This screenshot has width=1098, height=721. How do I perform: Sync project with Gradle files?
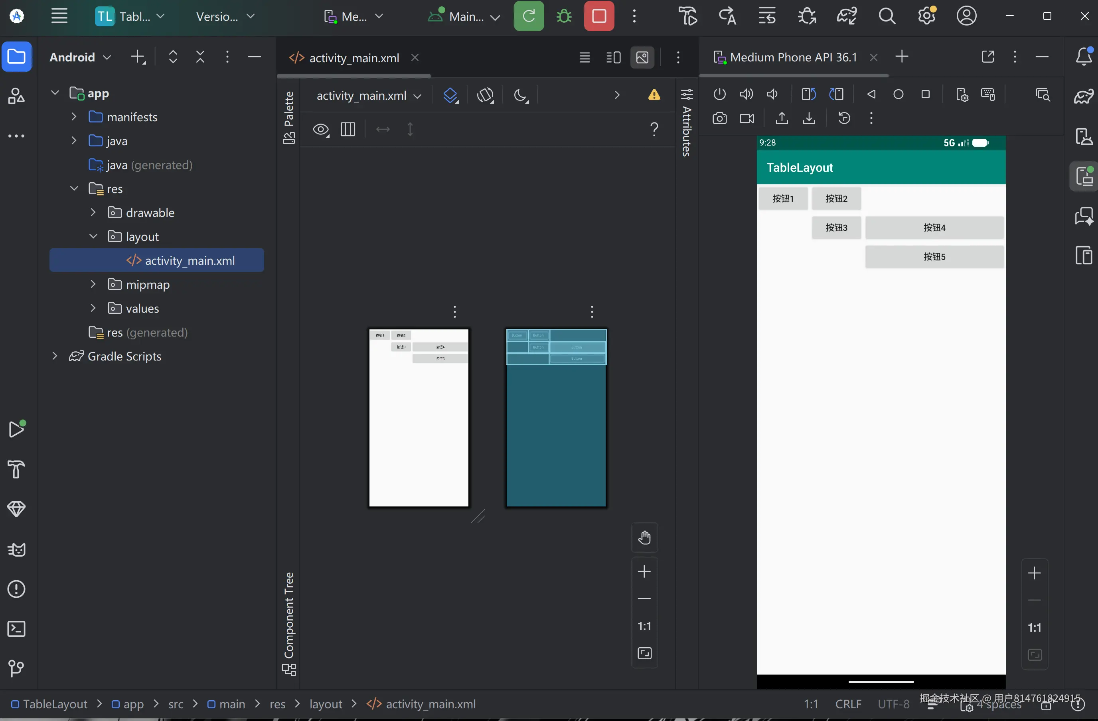tap(847, 16)
